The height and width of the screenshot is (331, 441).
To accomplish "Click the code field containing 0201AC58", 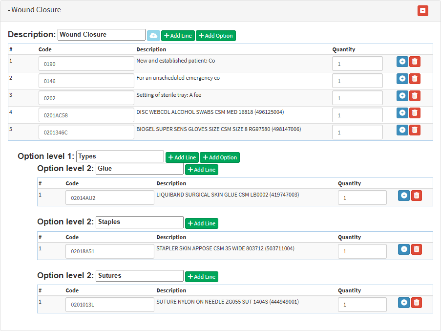I will [x=86, y=115].
